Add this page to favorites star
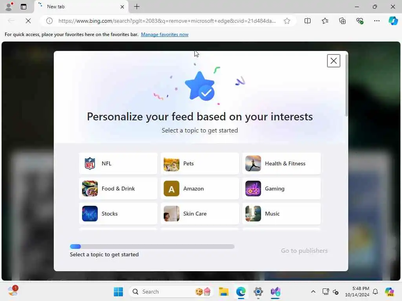 coord(287,21)
